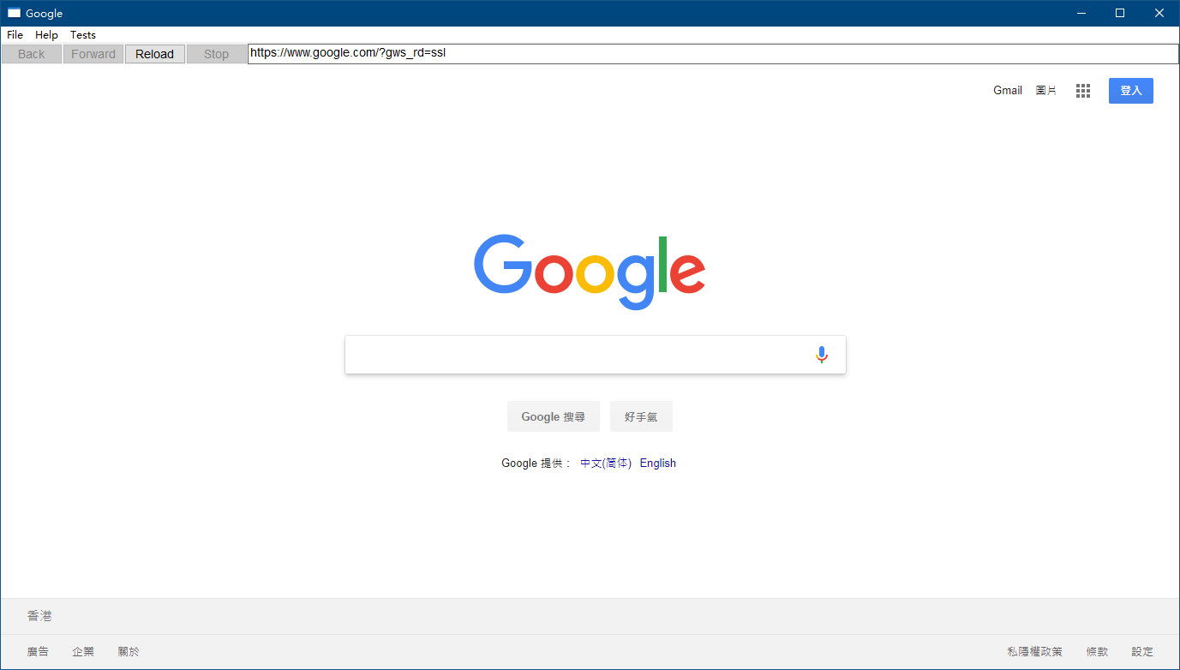Click the blue 登入 sign-in button
1180x670 pixels.
coord(1131,91)
